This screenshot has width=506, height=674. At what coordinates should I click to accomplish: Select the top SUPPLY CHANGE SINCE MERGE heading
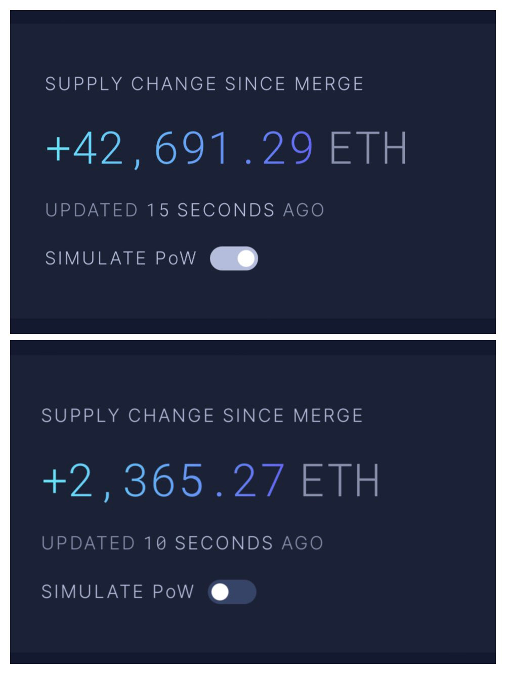pos(204,83)
